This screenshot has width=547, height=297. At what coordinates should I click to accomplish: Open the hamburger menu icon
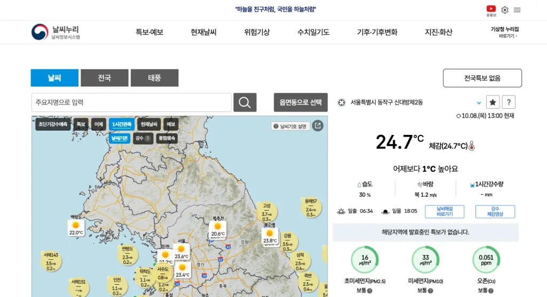(x=517, y=10)
